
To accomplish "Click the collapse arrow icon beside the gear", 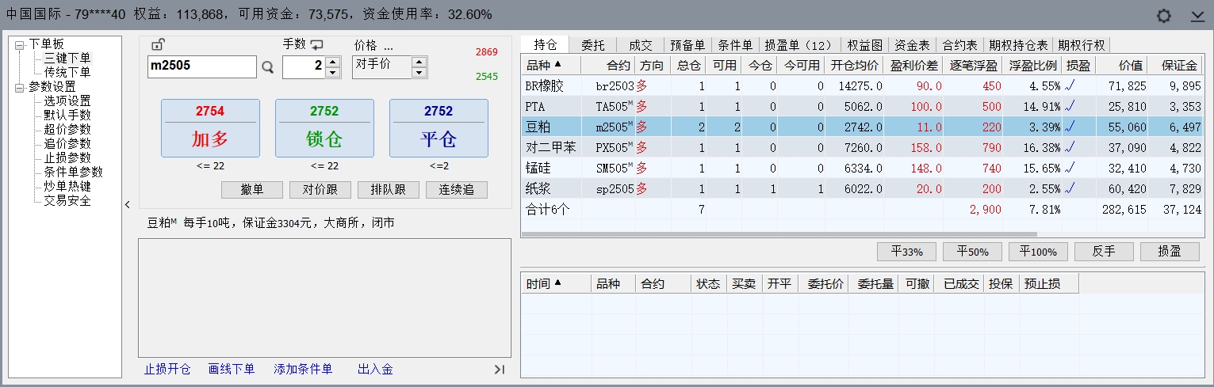I will tap(1197, 16).
